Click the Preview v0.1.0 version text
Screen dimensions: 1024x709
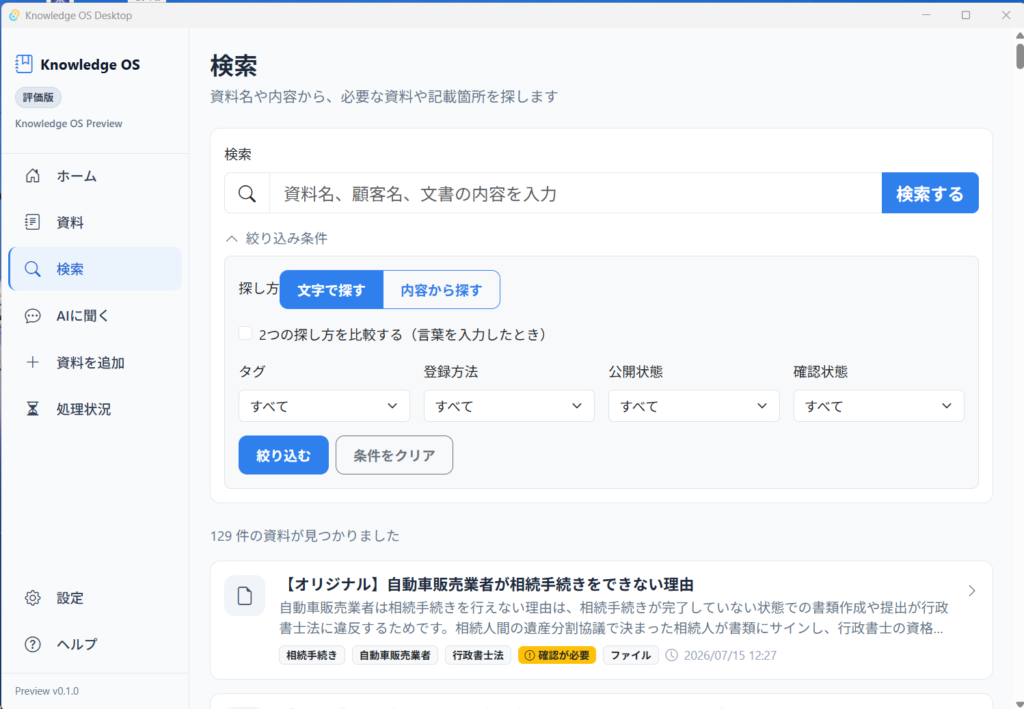click(x=47, y=691)
